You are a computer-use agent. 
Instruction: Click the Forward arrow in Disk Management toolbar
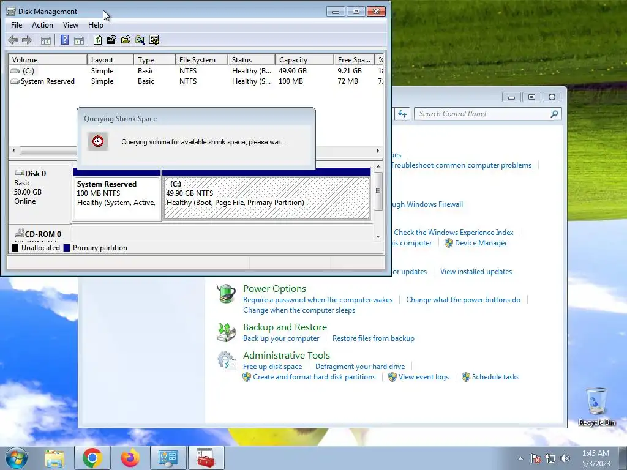coord(27,40)
